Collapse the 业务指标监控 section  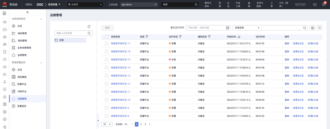[41, 19]
